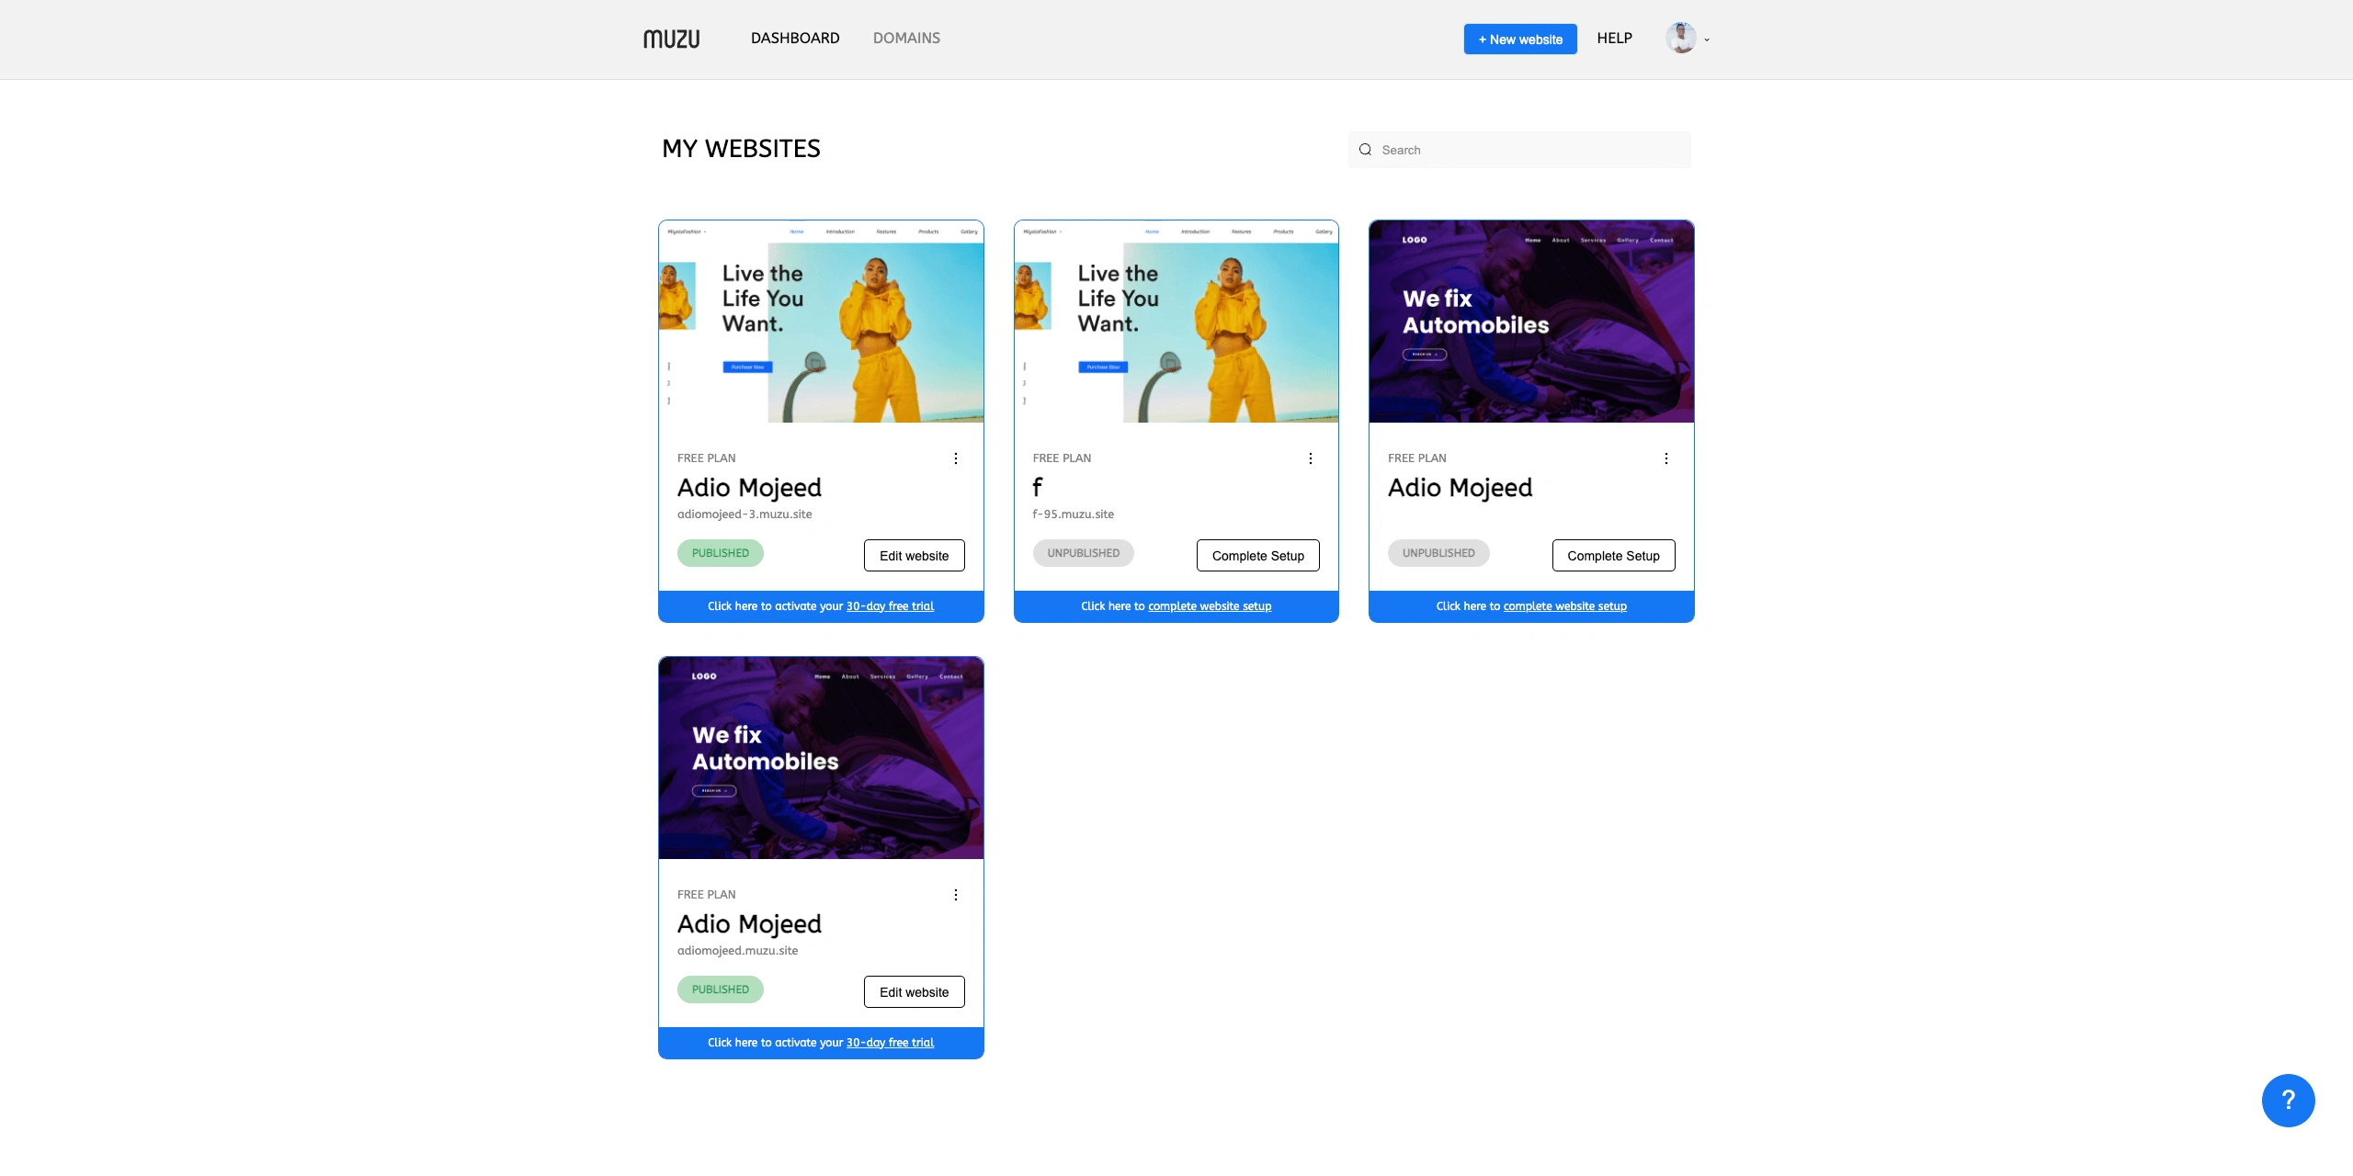Click 'Complete Setup' for unpublished 'f' website
The image size is (2353, 1176).
1257,555
